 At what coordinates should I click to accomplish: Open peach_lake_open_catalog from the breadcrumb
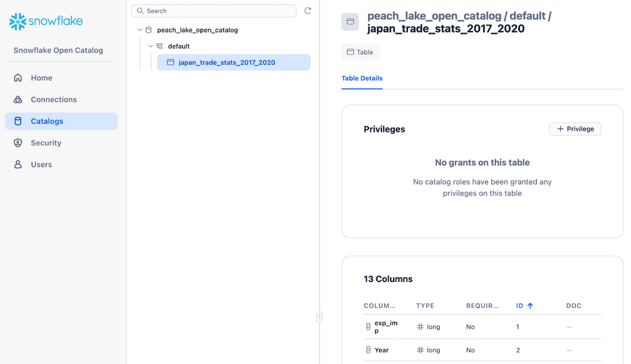pyautogui.click(x=435, y=17)
